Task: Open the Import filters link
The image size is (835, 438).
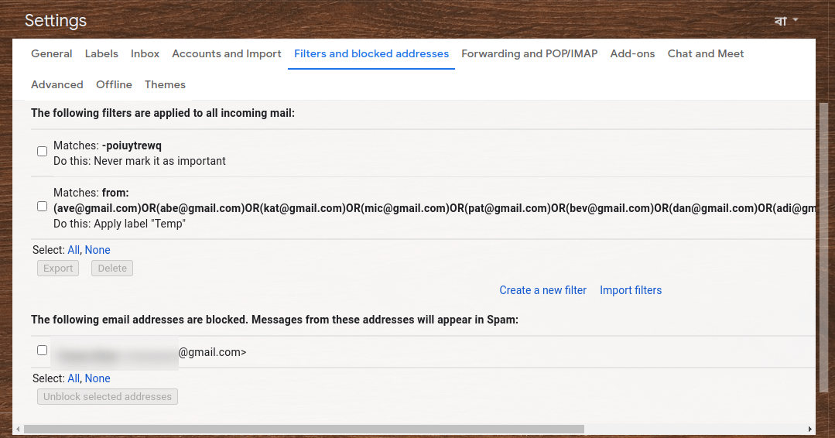Action: (x=631, y=290)
